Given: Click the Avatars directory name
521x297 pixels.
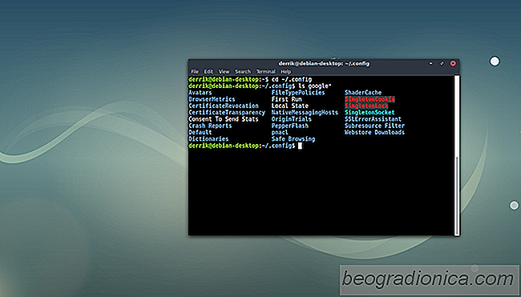Looking at the screenshot, I should (x=200, y=93).
